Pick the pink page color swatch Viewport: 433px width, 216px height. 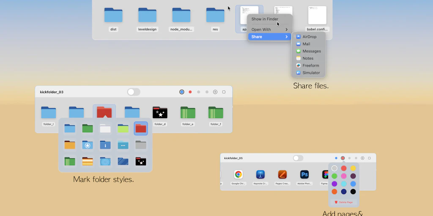[344, 176]
